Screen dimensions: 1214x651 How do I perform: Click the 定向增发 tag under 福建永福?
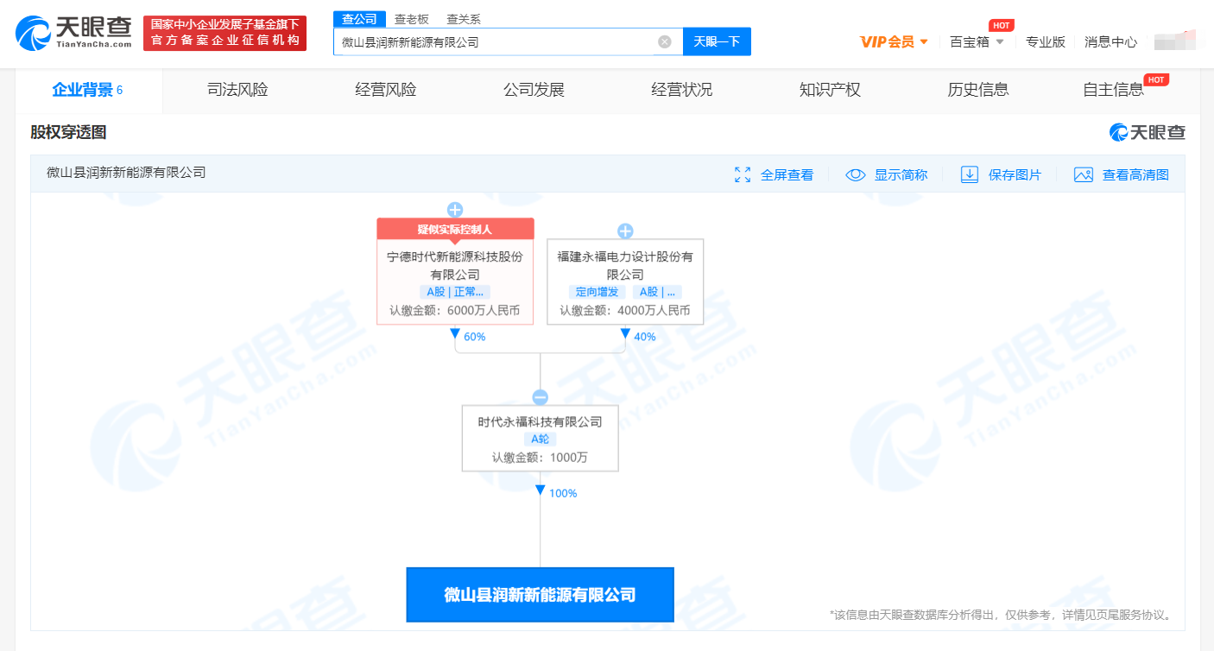click(598, 292)
